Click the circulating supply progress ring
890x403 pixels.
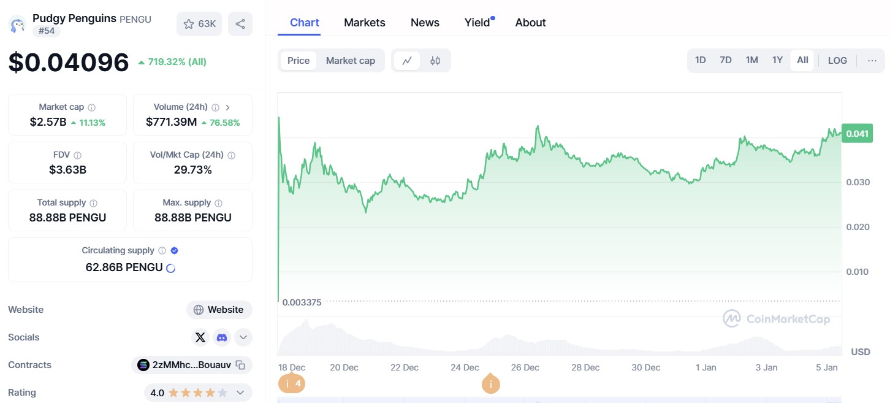(x=171, y=268)
